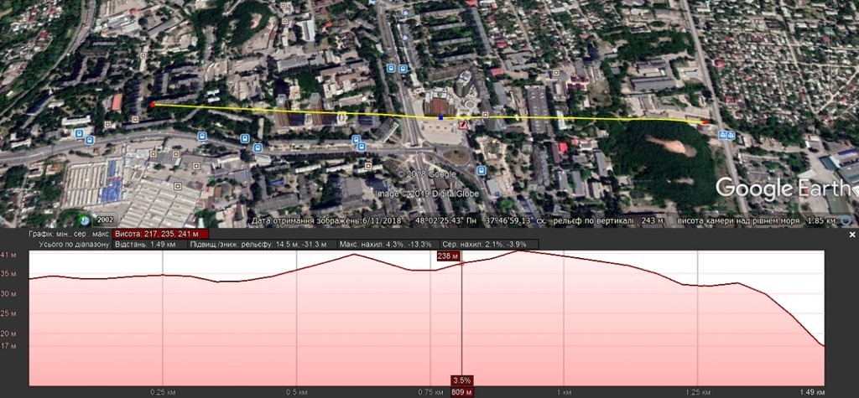This screenshot has height=398, width=859.
Task: Click the 3.5% slope indicator below graph
Action: coord(461,380)
